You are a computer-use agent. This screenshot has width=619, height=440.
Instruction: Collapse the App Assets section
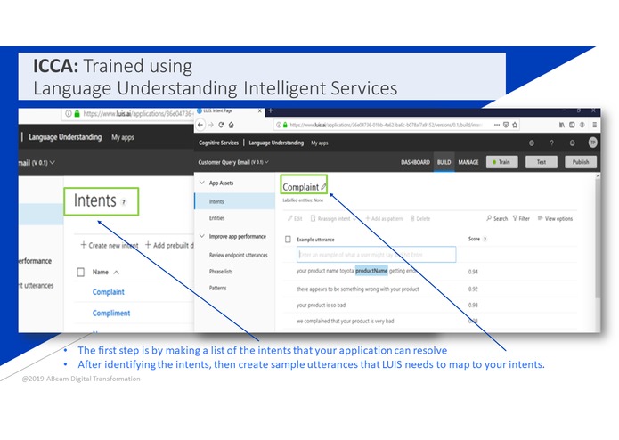tap(201, 183)
